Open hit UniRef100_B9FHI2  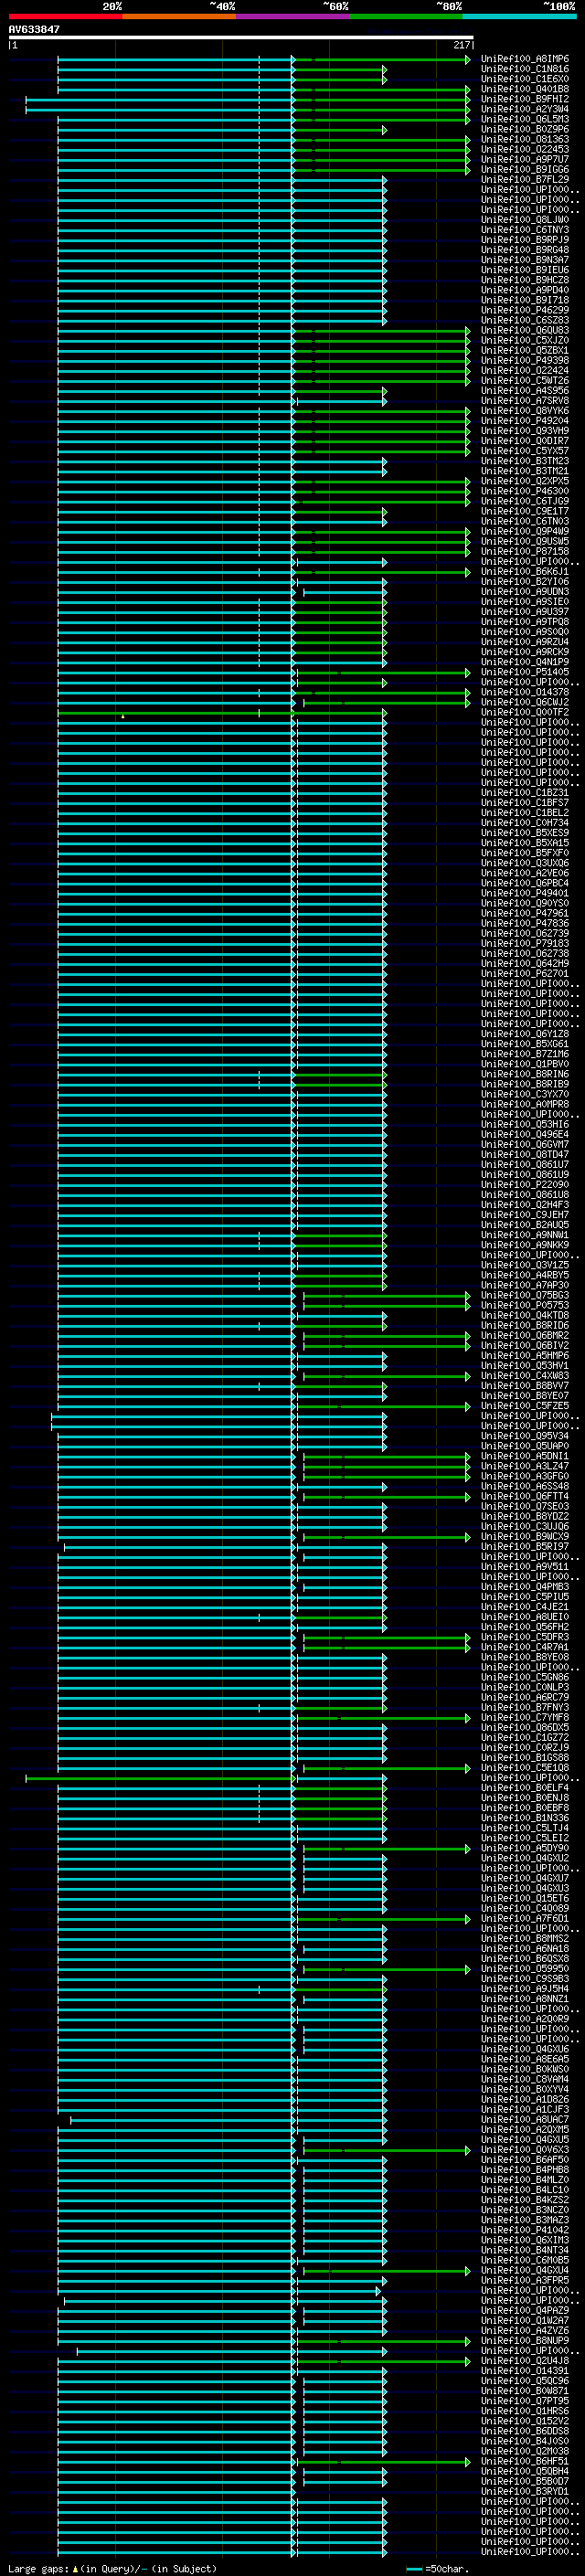point(525,99)
